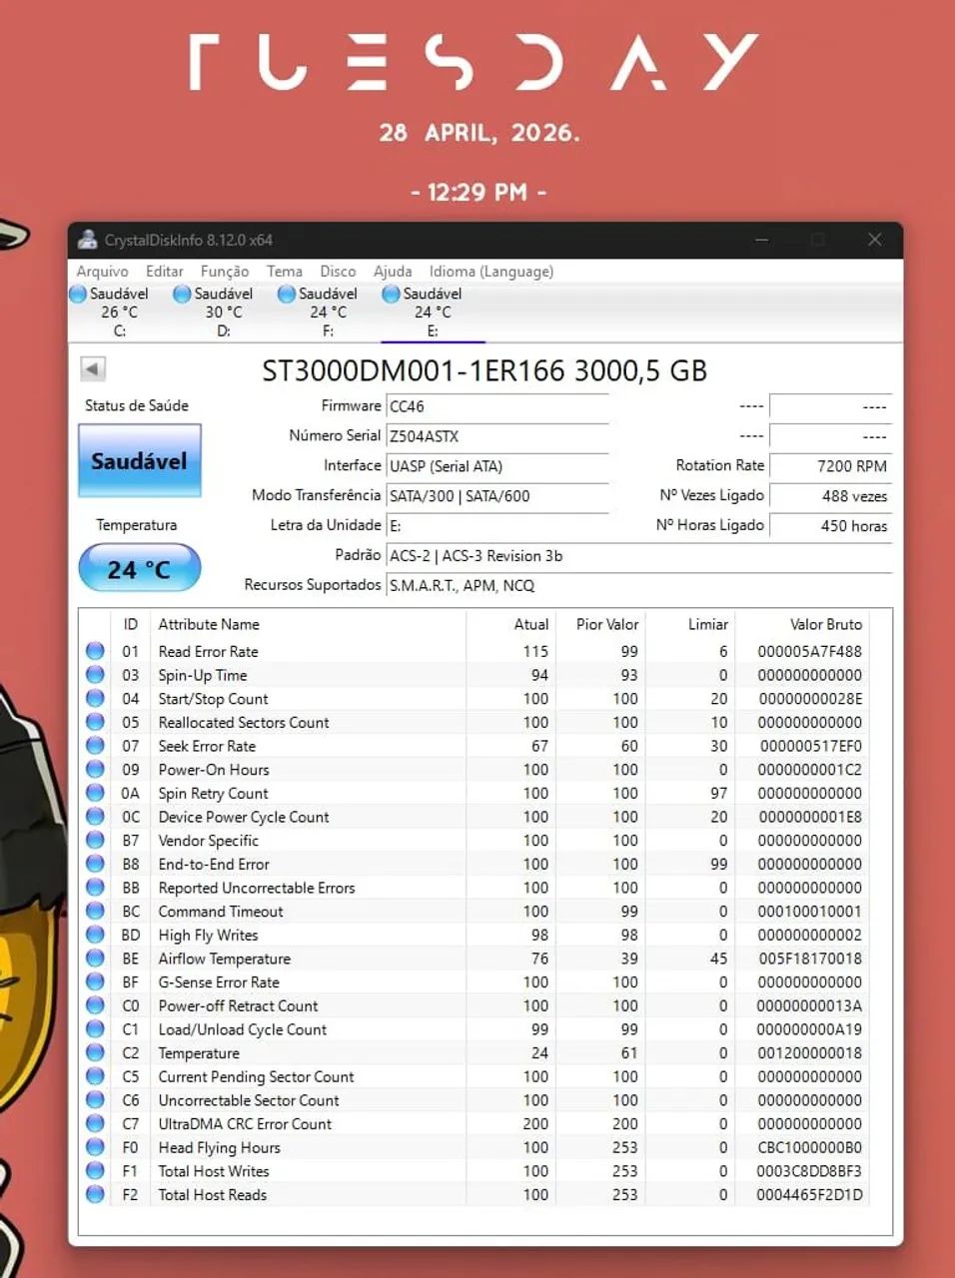Close the CrystalDiskInfo window
Screen dimensions: 955x1278
[x=874, y=240]
